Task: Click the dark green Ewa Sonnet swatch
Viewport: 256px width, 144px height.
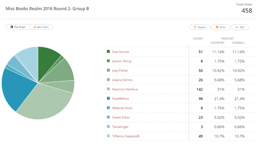Action: [x=108, y=51]
